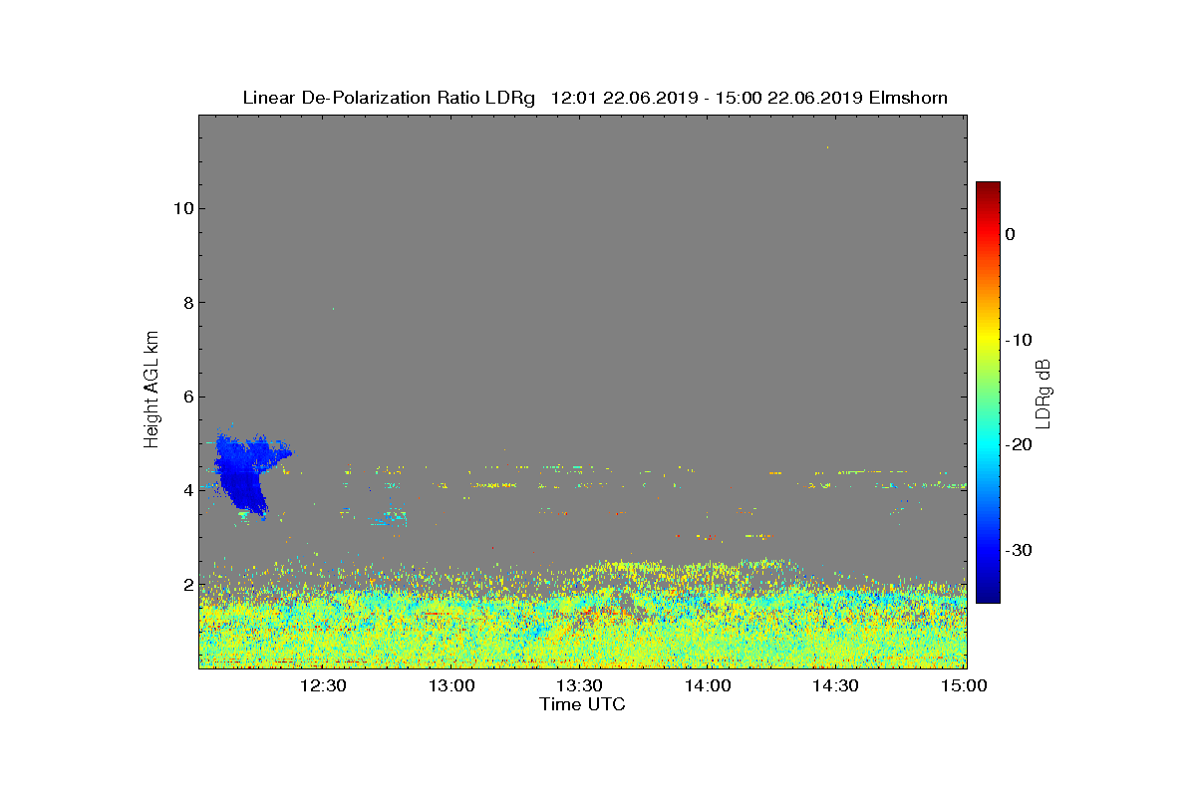
Task: Click the 15:00 time tick label
Action: (964, 685)
